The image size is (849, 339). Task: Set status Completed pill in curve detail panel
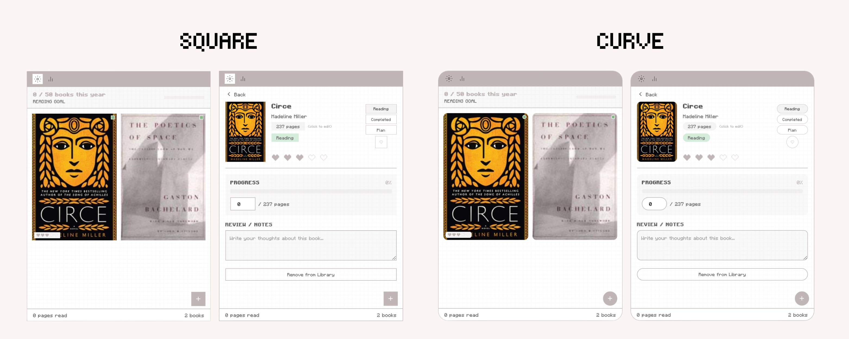[x=792, y=120]
